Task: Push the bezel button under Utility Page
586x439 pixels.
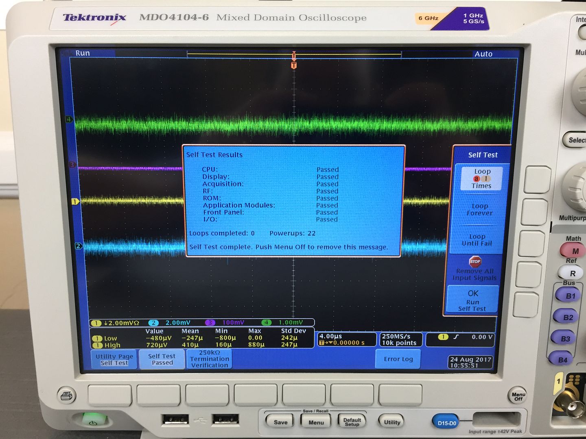Action: tap(110, 396)
